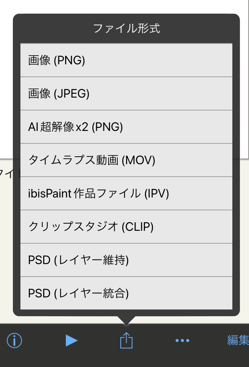Tap empty toolbar space between play and share
The height and width of the screenshot is (367, 249).
(98, 341)
